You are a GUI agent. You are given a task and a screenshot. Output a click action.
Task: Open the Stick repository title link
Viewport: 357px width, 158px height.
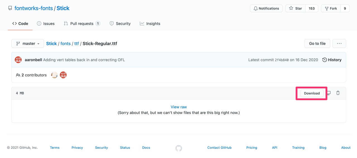click(63, 8)
